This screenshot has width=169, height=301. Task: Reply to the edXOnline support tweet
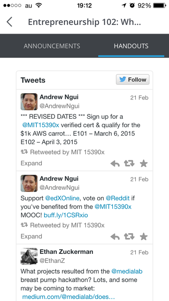115,236
